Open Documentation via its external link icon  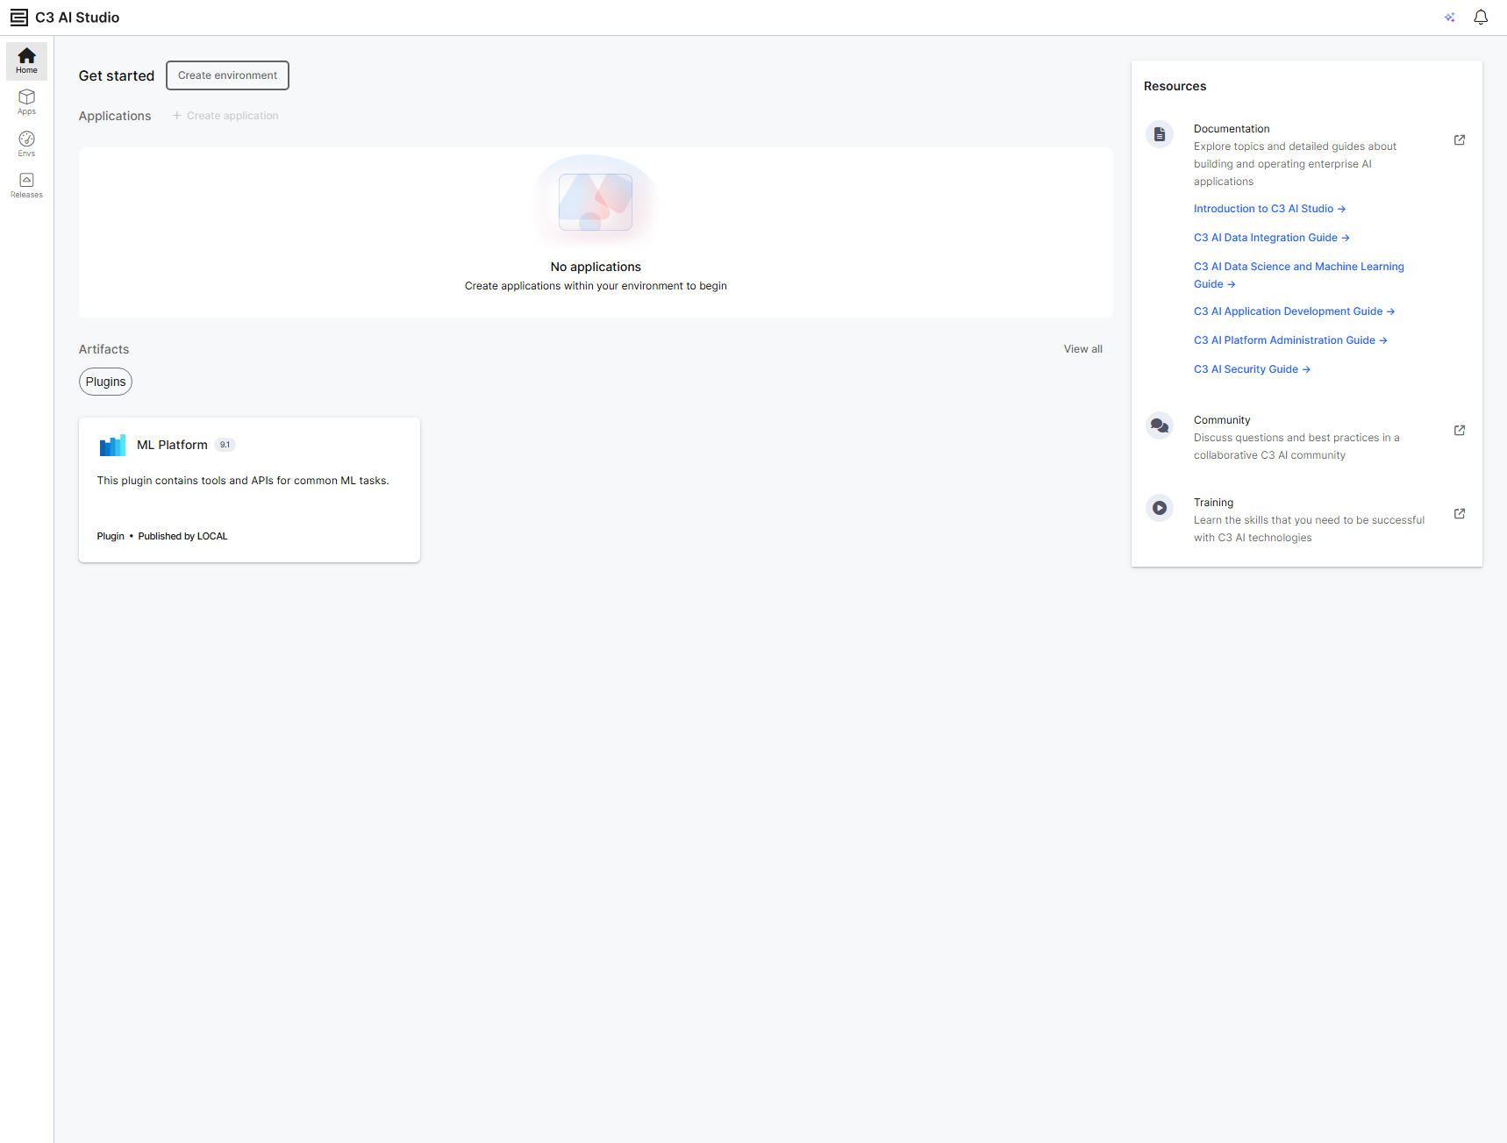[x=1459, y=139]
